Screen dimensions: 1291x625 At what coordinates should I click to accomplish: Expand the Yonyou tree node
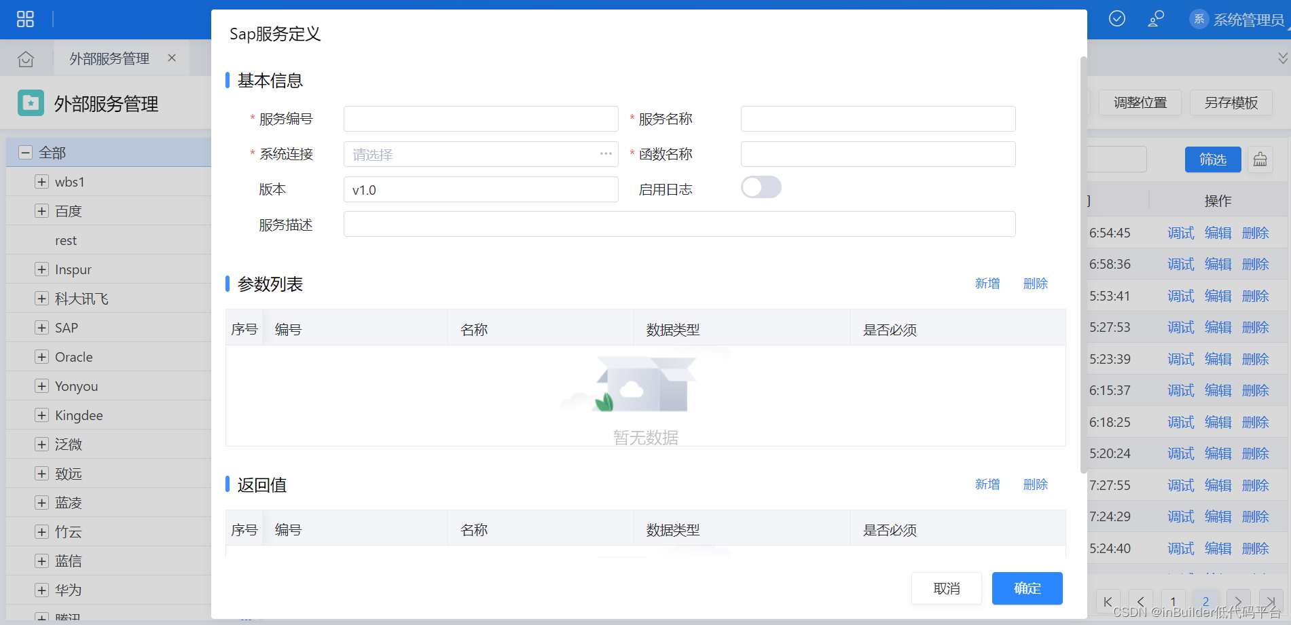click(41, 386)
